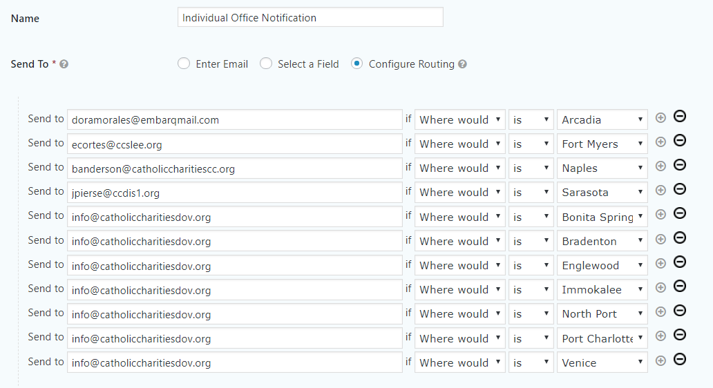Open the North Port value dropdown
Viewport: 713px width, 388px height.
click(602, 313)
